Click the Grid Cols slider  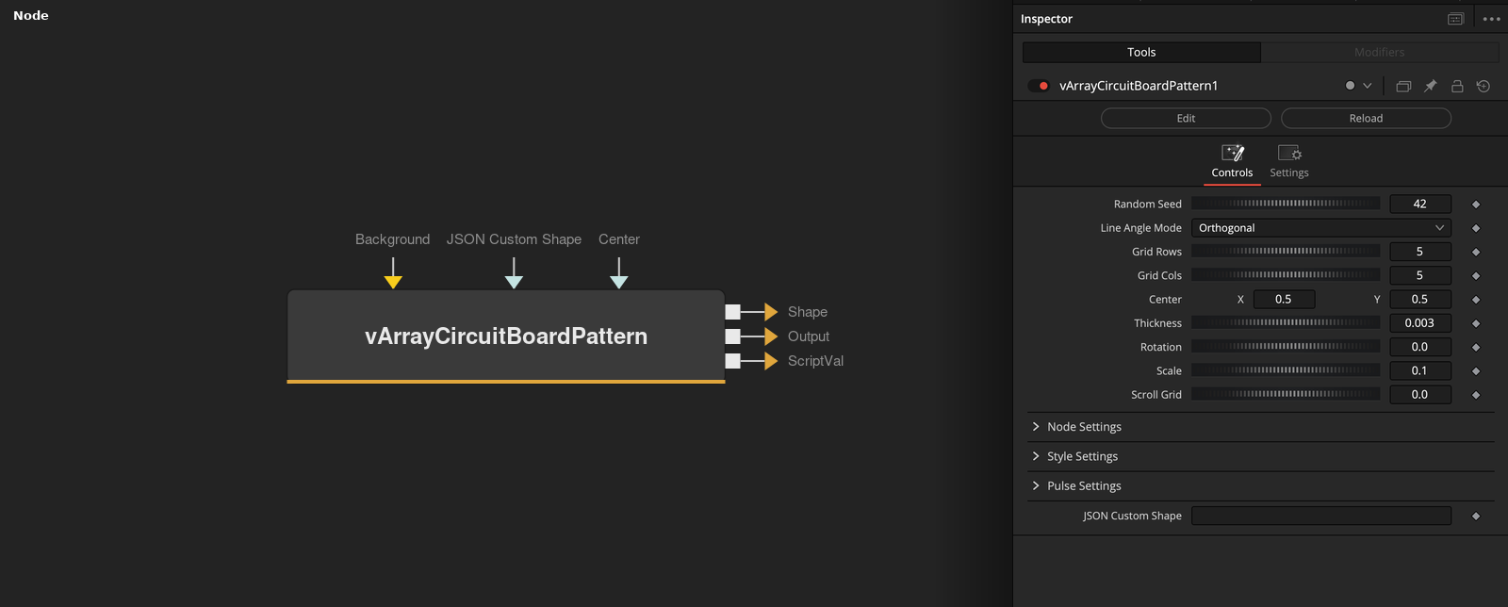pyautogui.click(x=1286, y=275)
